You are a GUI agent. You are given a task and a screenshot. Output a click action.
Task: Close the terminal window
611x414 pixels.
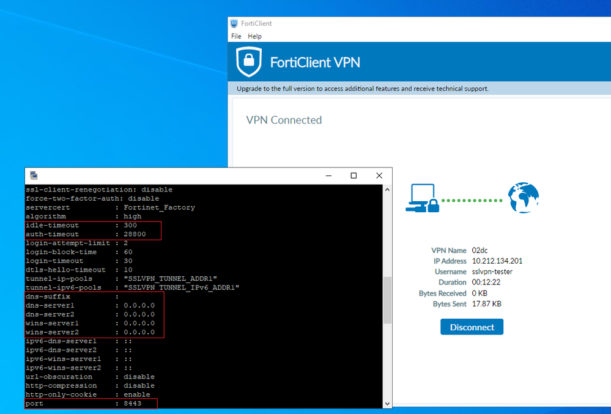tap(379, 176)
